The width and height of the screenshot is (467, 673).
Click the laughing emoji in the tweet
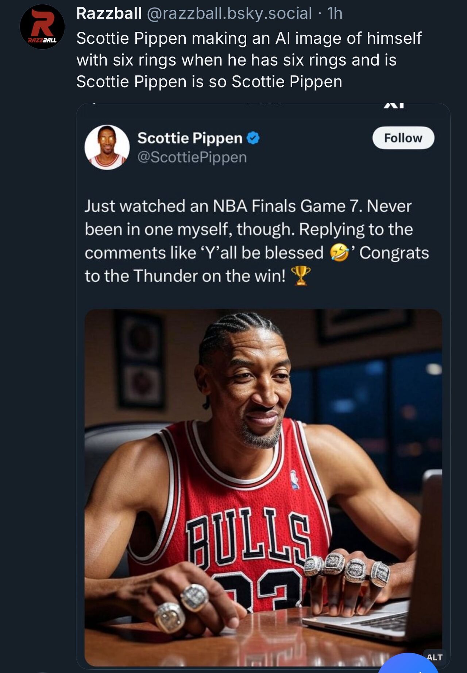pyautogui.click(x=339, y=253)
